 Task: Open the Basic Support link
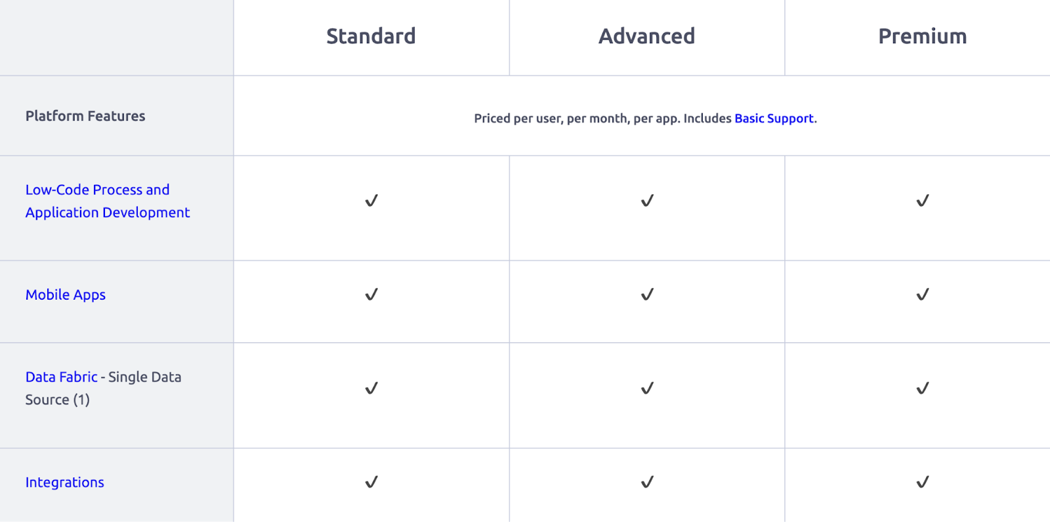point(774,119)
